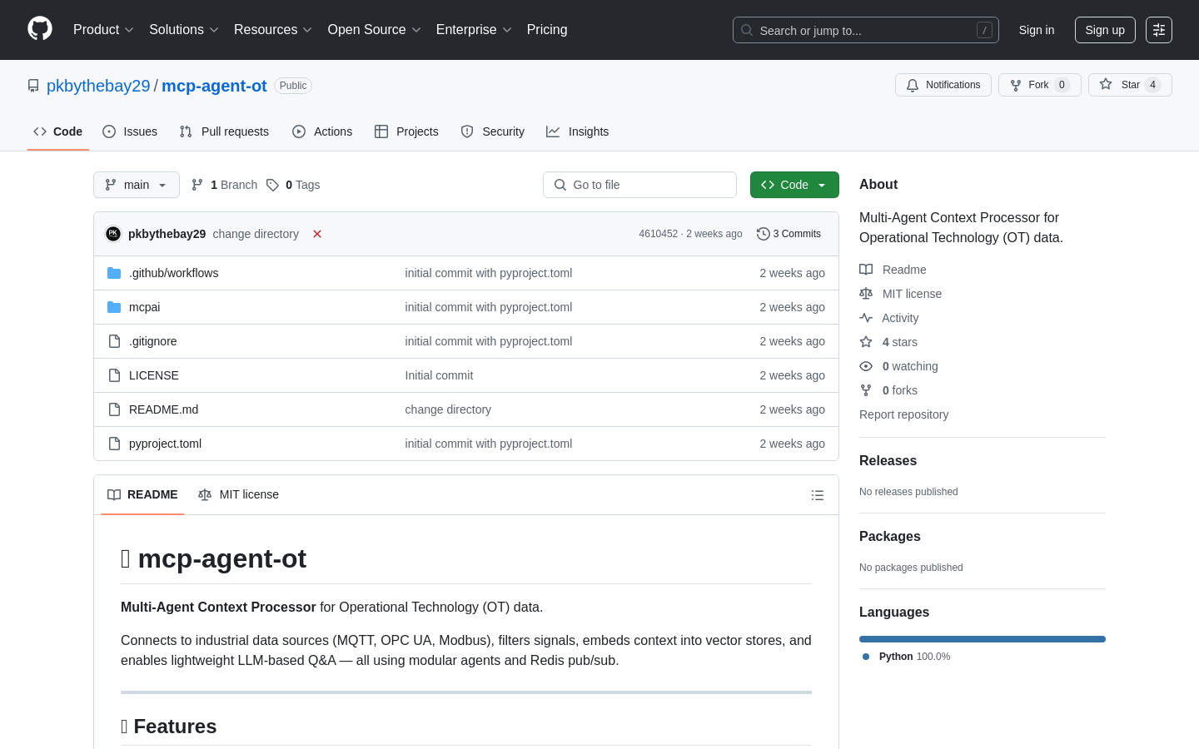Click the scales icon next to MIT license in About
The image size is (1199, 749).
click(x=866, y=294)
